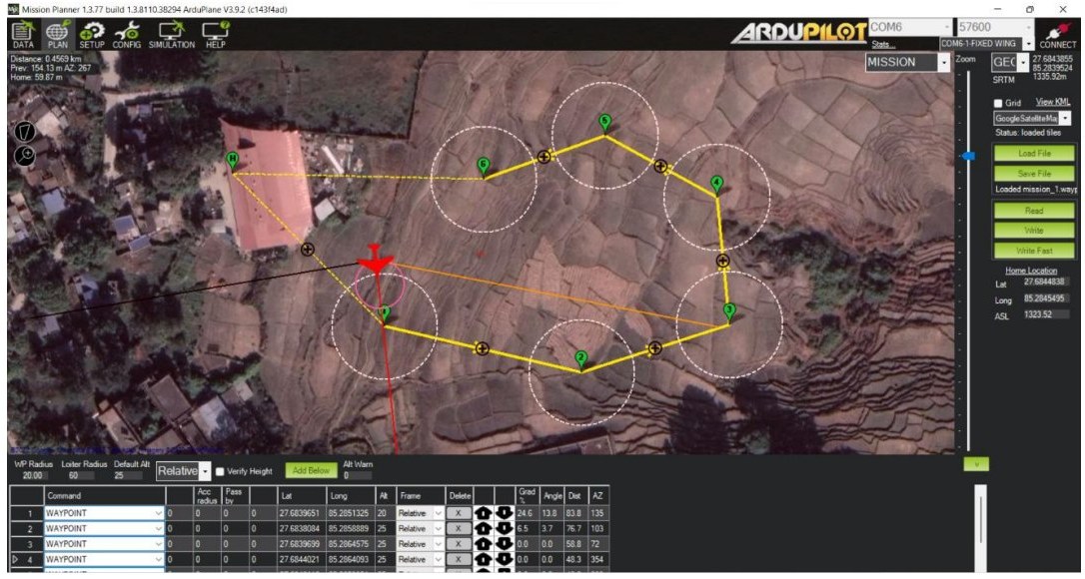Select waypoint marker 5 on map
The height and width of the screenshot is (579, 1085).
tap(604, 125)
